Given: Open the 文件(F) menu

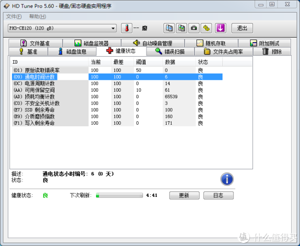Looking at the screenshot, I should tap(14, 17).
